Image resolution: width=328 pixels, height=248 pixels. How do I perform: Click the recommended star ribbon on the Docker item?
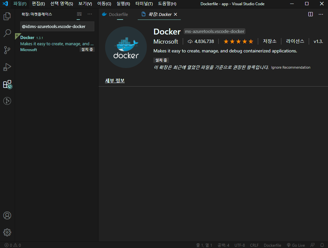point(17,36)
